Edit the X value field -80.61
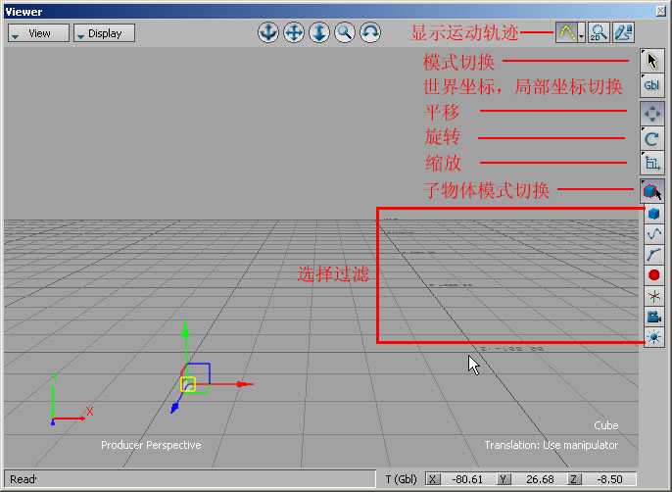This screenshot has width=672, height=492. 468,479
